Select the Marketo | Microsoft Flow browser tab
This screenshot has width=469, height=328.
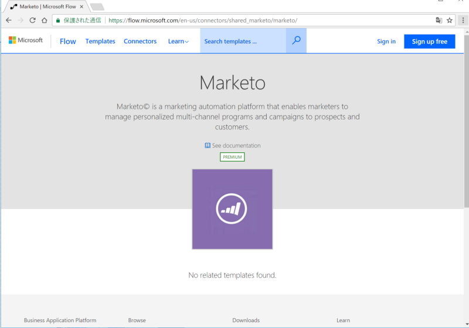(x=47, y=6)
